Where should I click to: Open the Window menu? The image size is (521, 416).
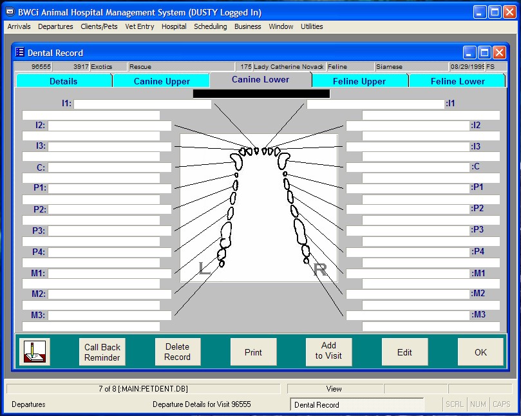coord(281,26)
